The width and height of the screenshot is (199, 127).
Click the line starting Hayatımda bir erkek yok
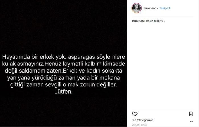[x=63, y=57]
